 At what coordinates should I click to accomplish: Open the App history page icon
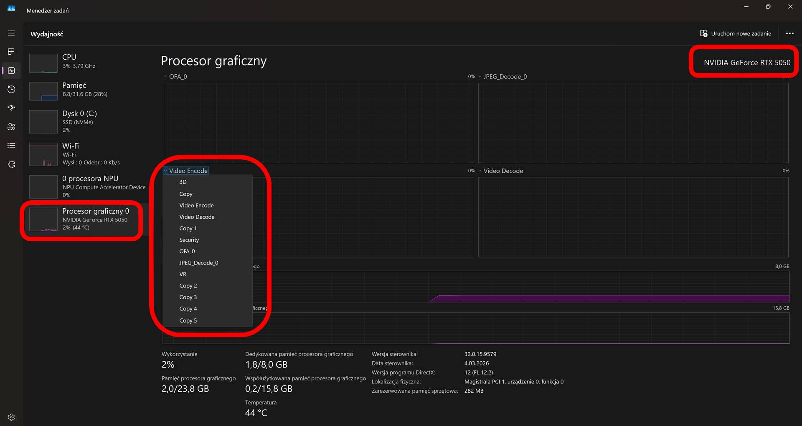(11, 89)
